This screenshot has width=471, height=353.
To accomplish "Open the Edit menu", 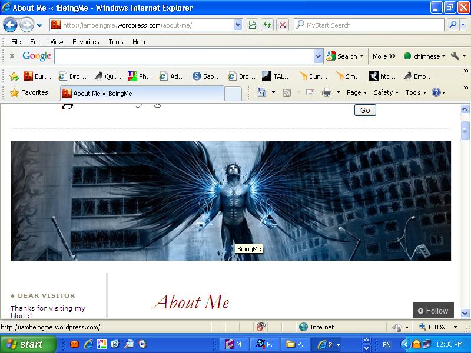I will [x=35, y=42].
